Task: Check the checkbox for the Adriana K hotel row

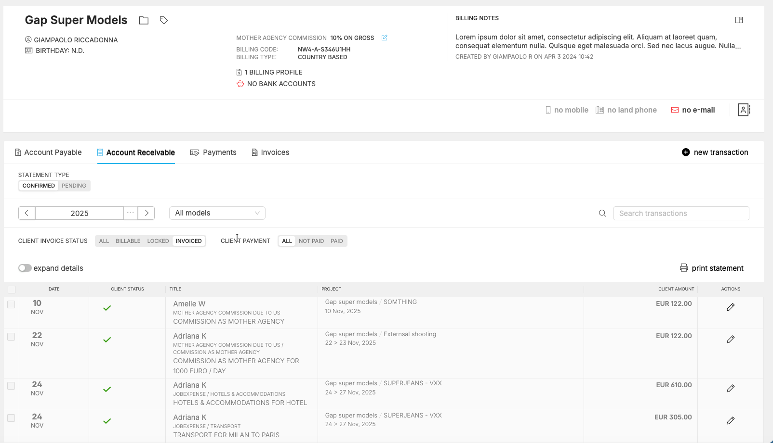Action: pos(11,385)
